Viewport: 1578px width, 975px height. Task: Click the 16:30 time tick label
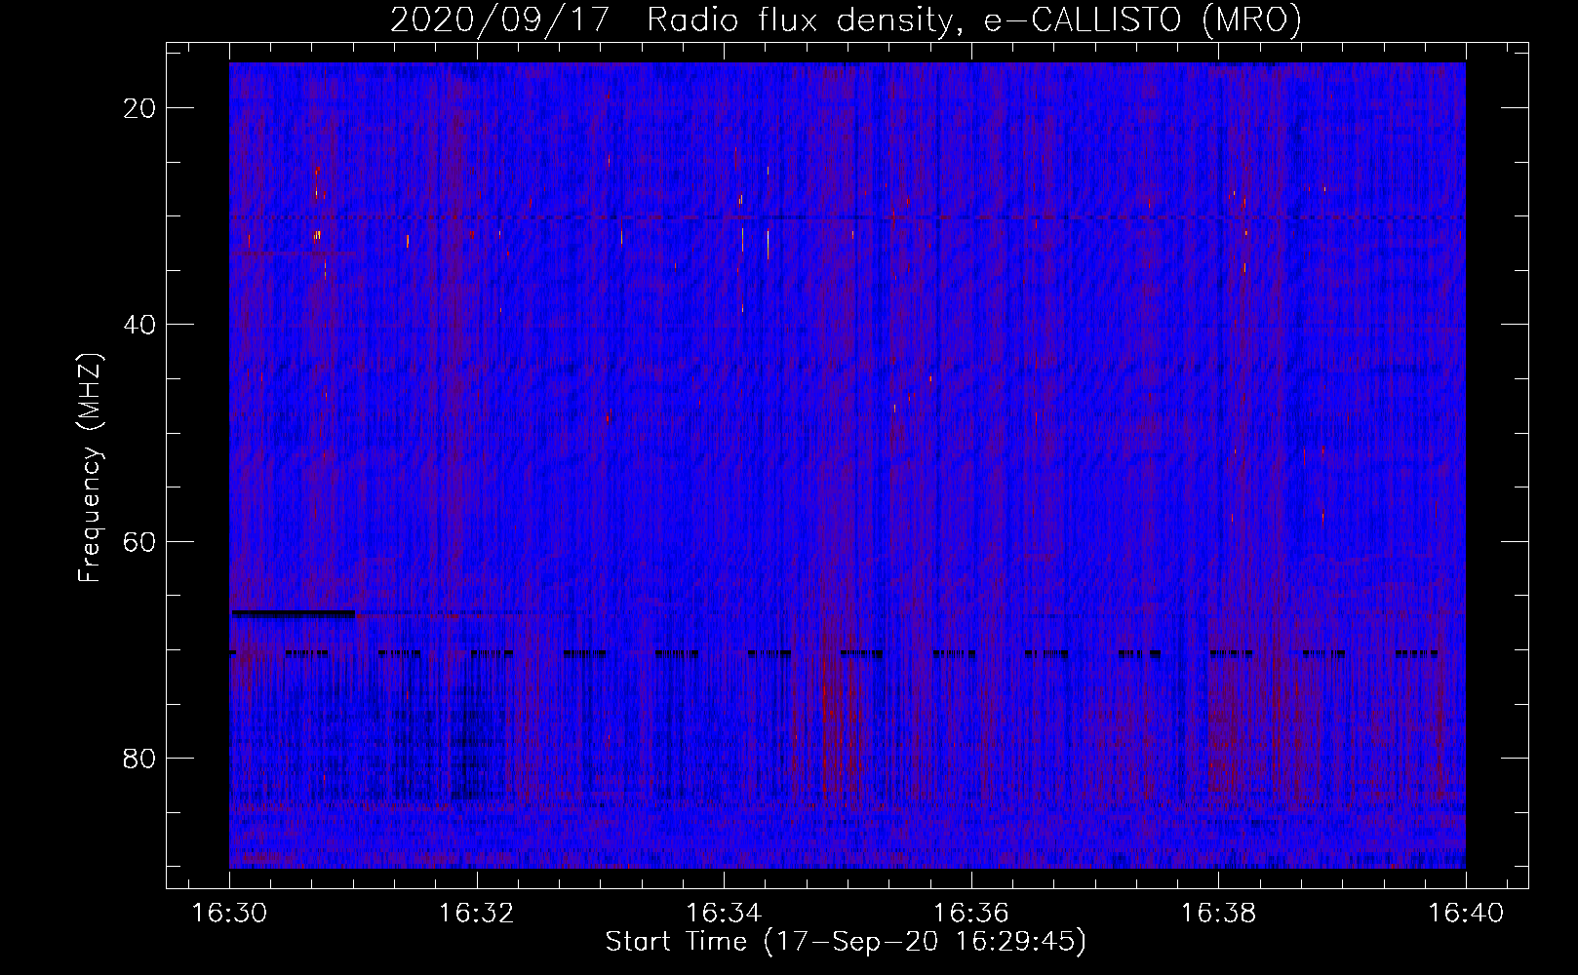click(229, 914)
